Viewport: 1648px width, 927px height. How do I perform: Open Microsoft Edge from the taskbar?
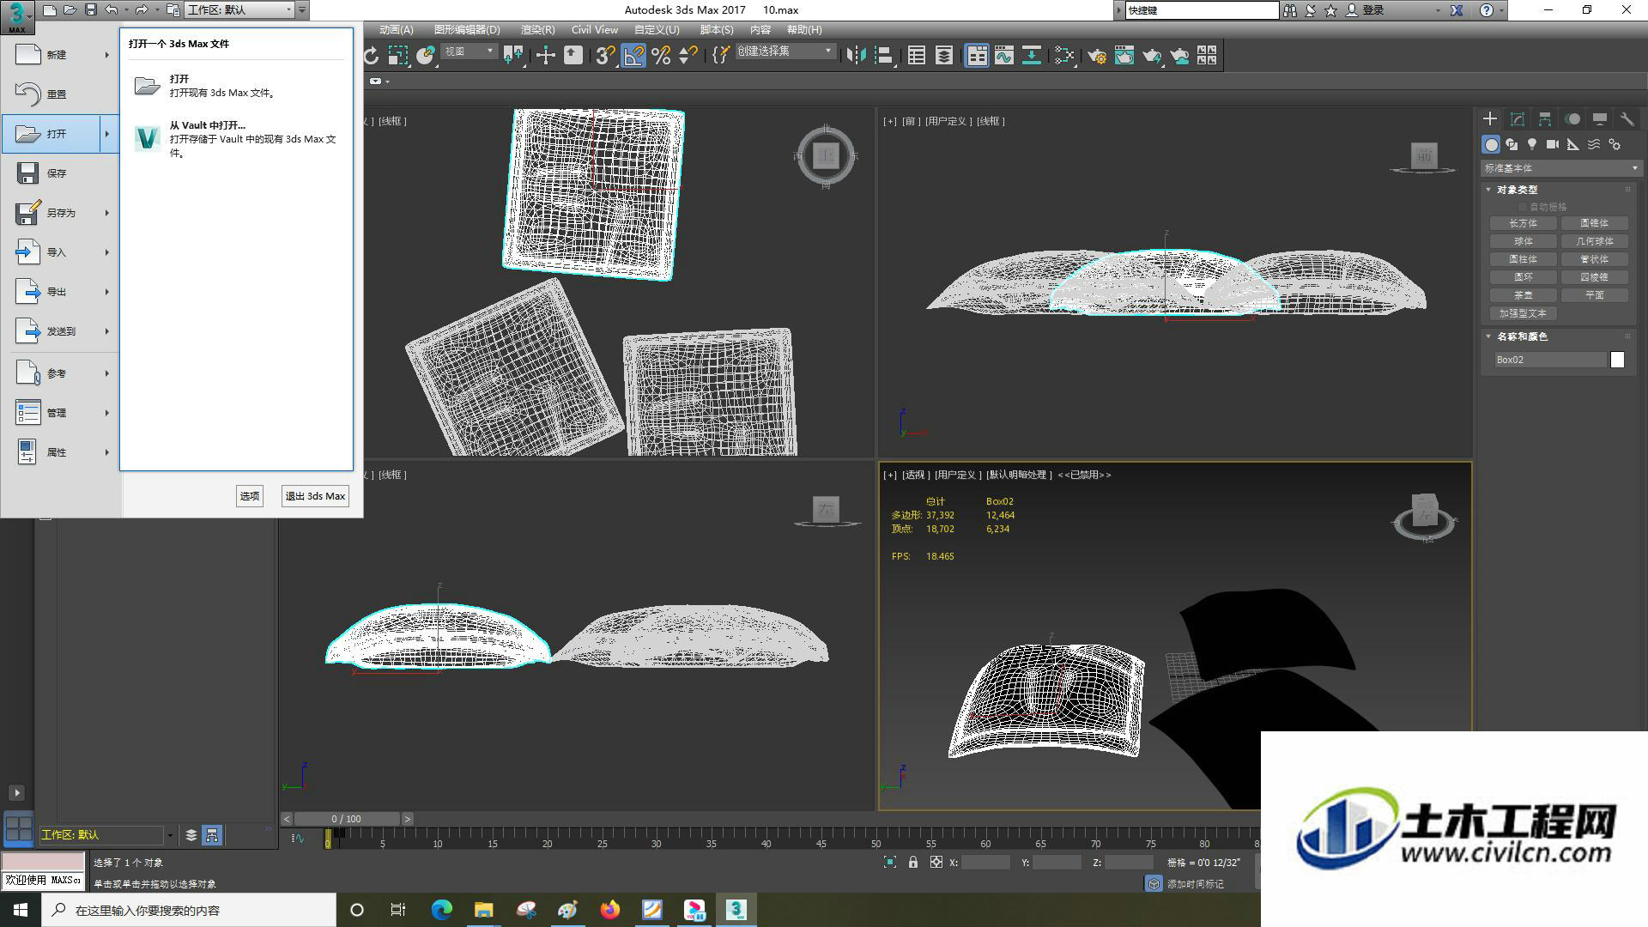tap(442, 910)
